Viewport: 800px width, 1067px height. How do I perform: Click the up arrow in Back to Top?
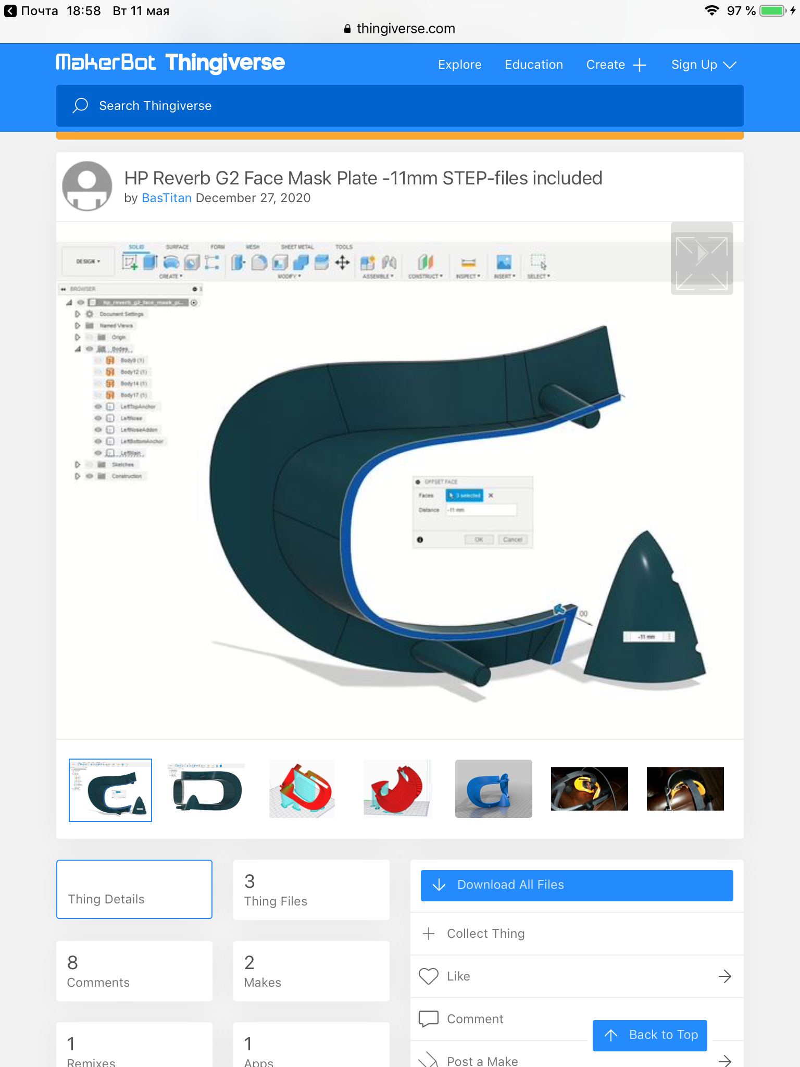point(611,1035)
